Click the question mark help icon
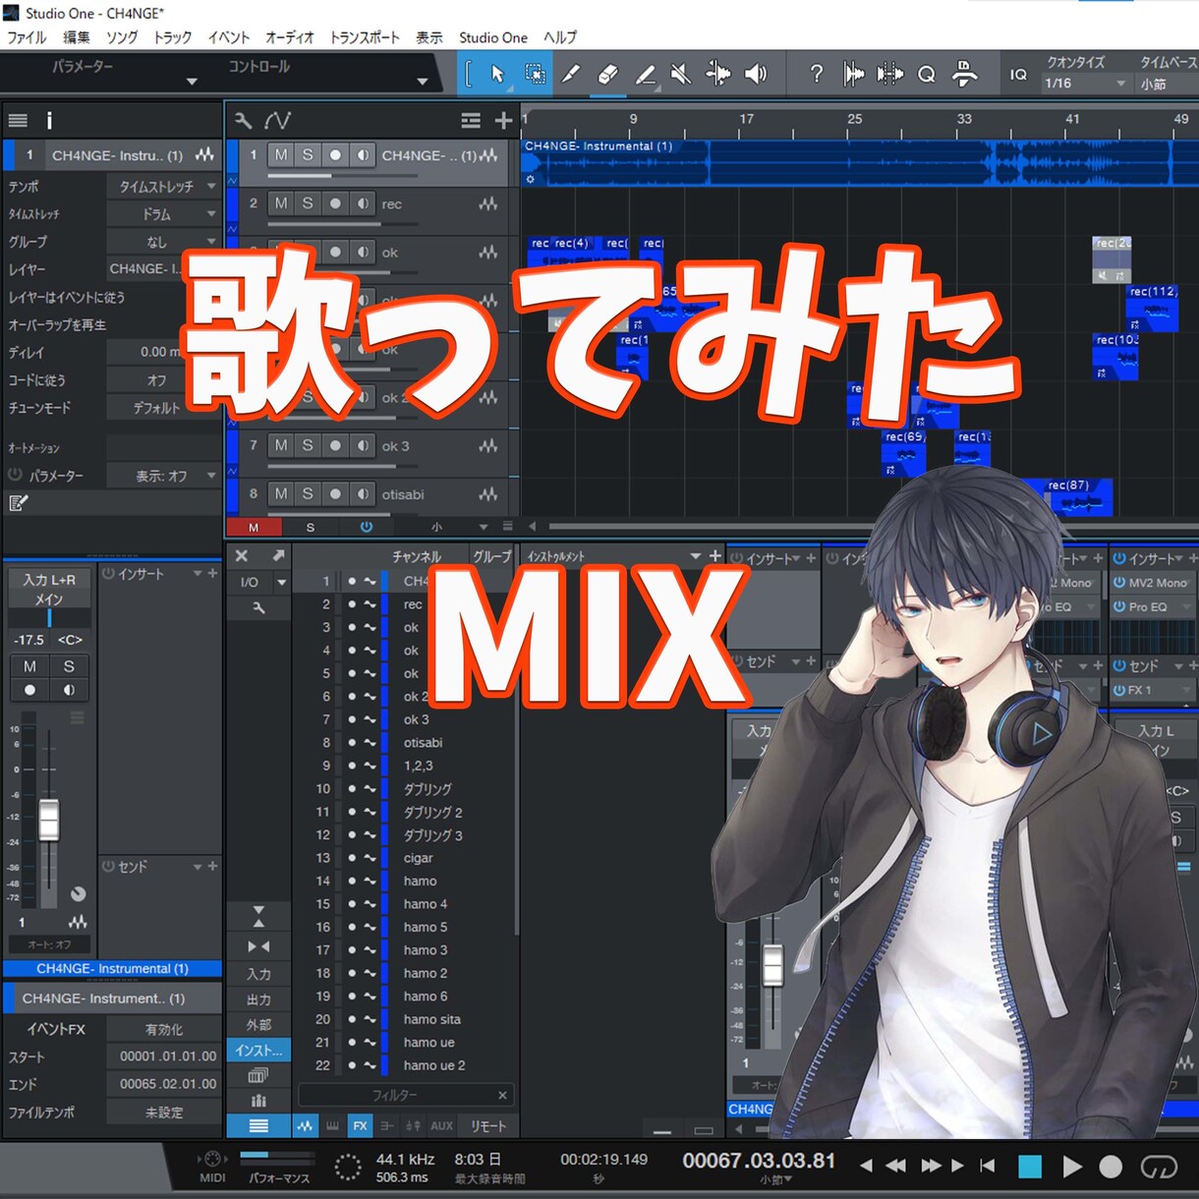The image size is (1199, 1199). (816, 74)
